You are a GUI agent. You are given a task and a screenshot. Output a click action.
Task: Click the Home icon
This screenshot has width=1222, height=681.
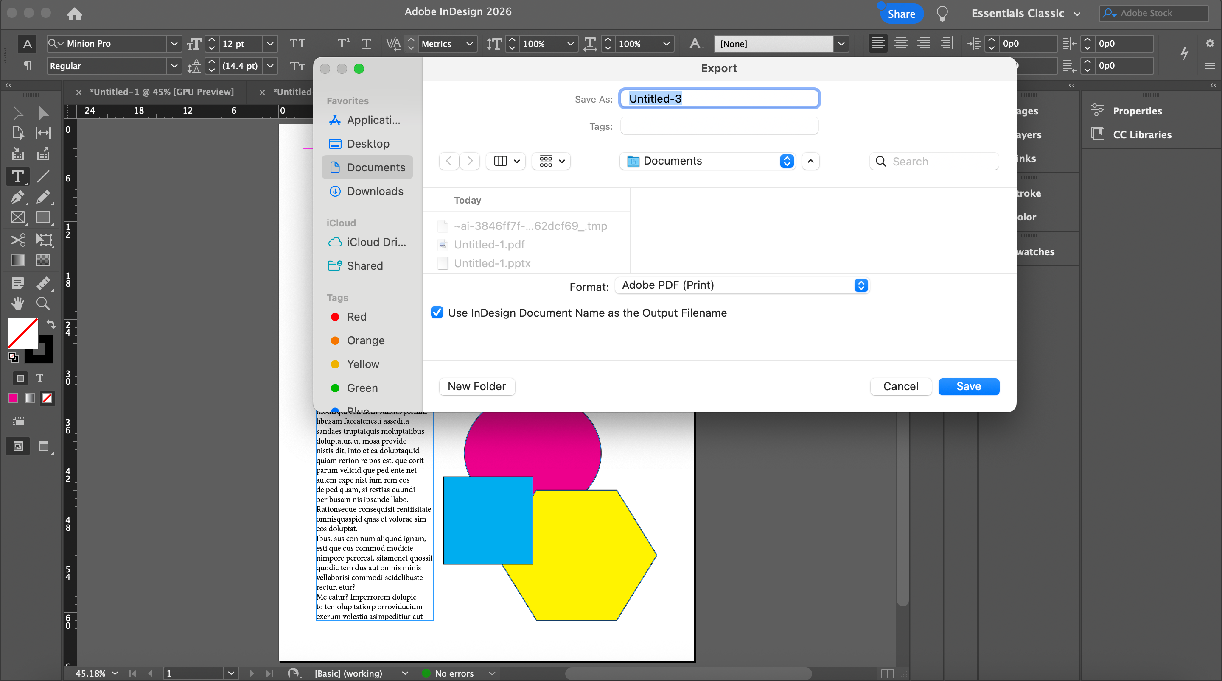tap(75, 14)
